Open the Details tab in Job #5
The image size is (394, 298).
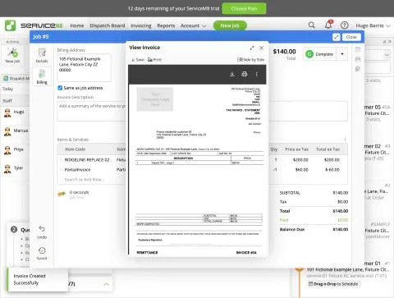coord(42,55)
